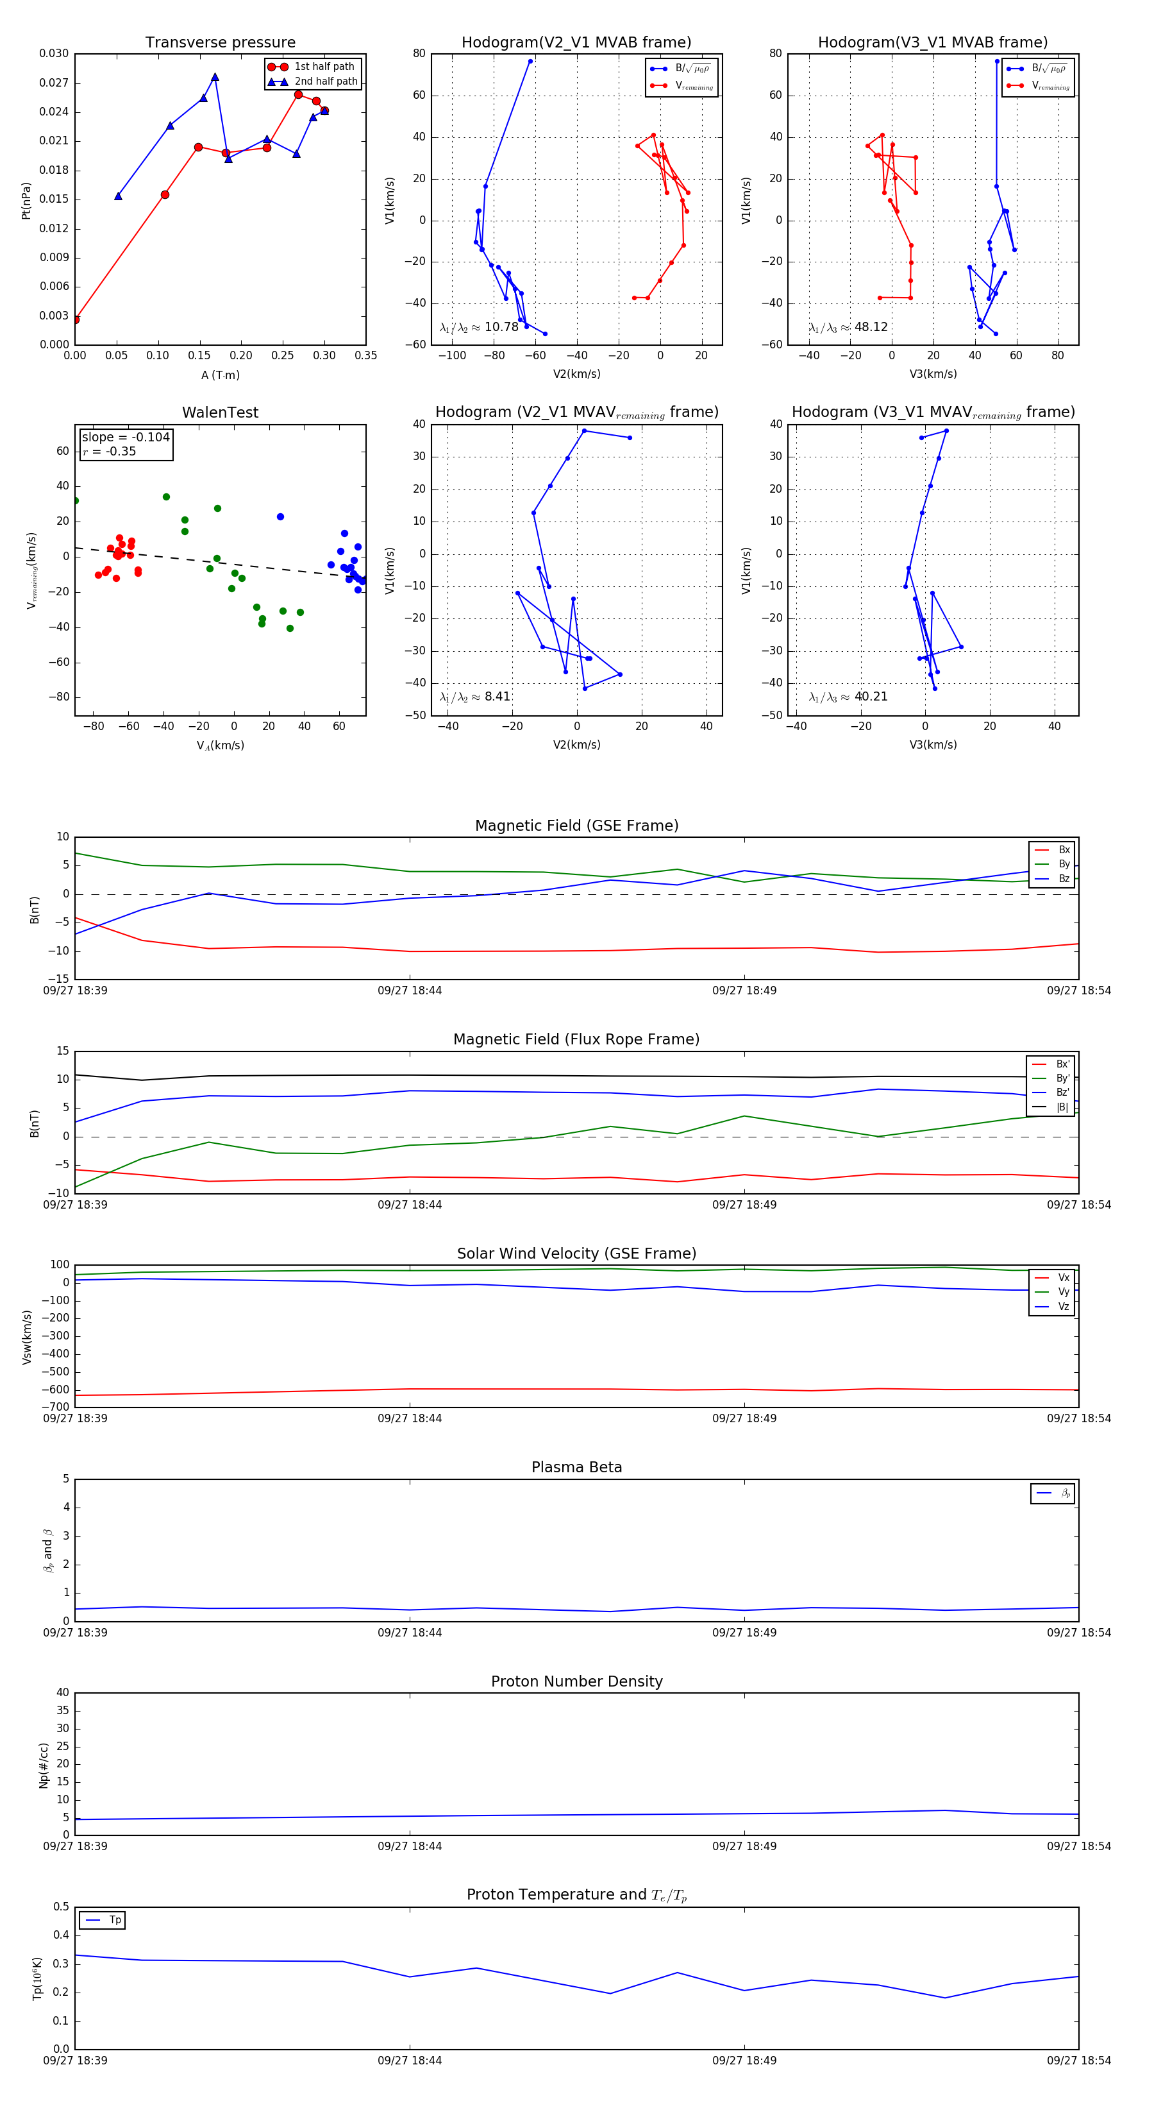
Task: Click the 'r = -0.35' annotation
Action: coord(109,451)
